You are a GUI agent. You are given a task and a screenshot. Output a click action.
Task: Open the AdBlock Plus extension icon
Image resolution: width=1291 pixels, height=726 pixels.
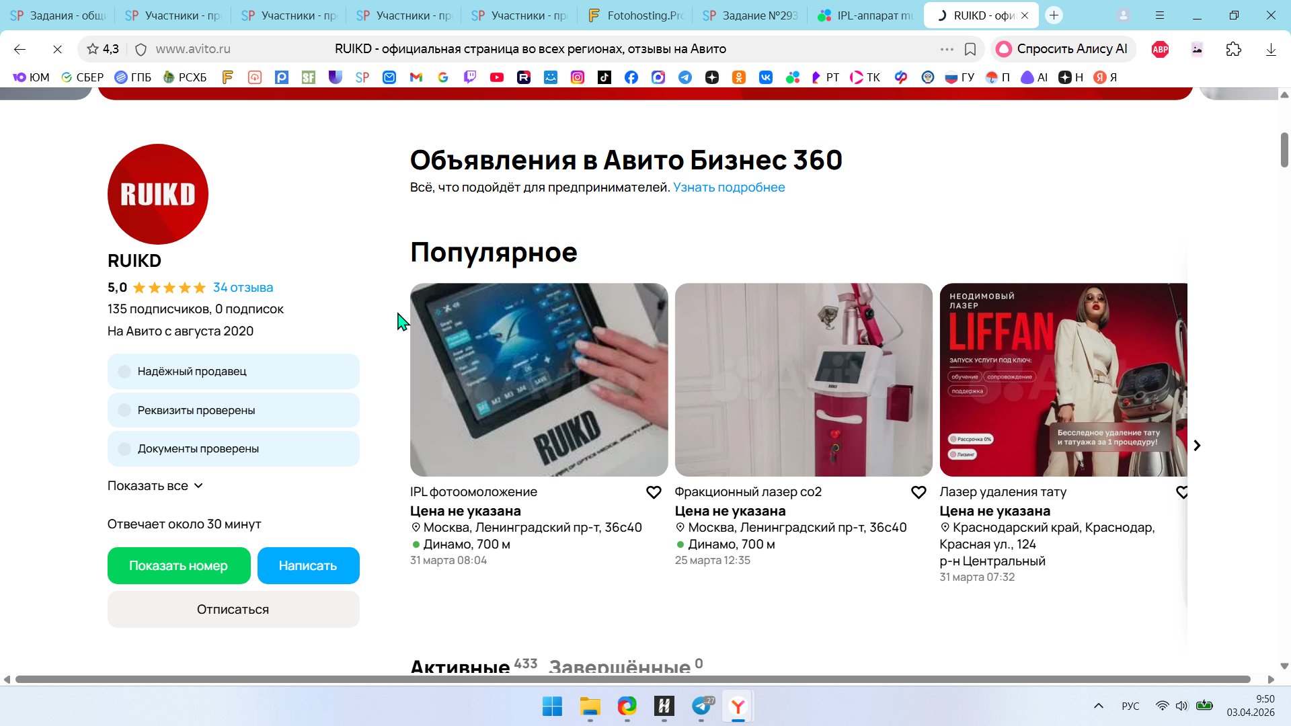[1160, 49]
